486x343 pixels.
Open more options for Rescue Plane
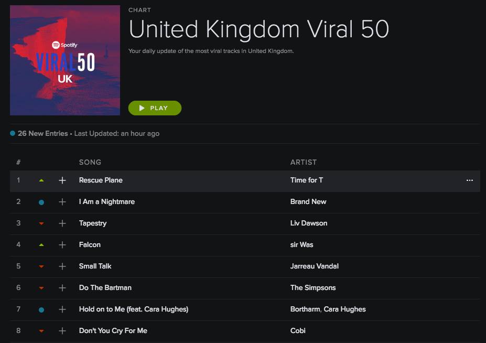[x=470, y=180]
